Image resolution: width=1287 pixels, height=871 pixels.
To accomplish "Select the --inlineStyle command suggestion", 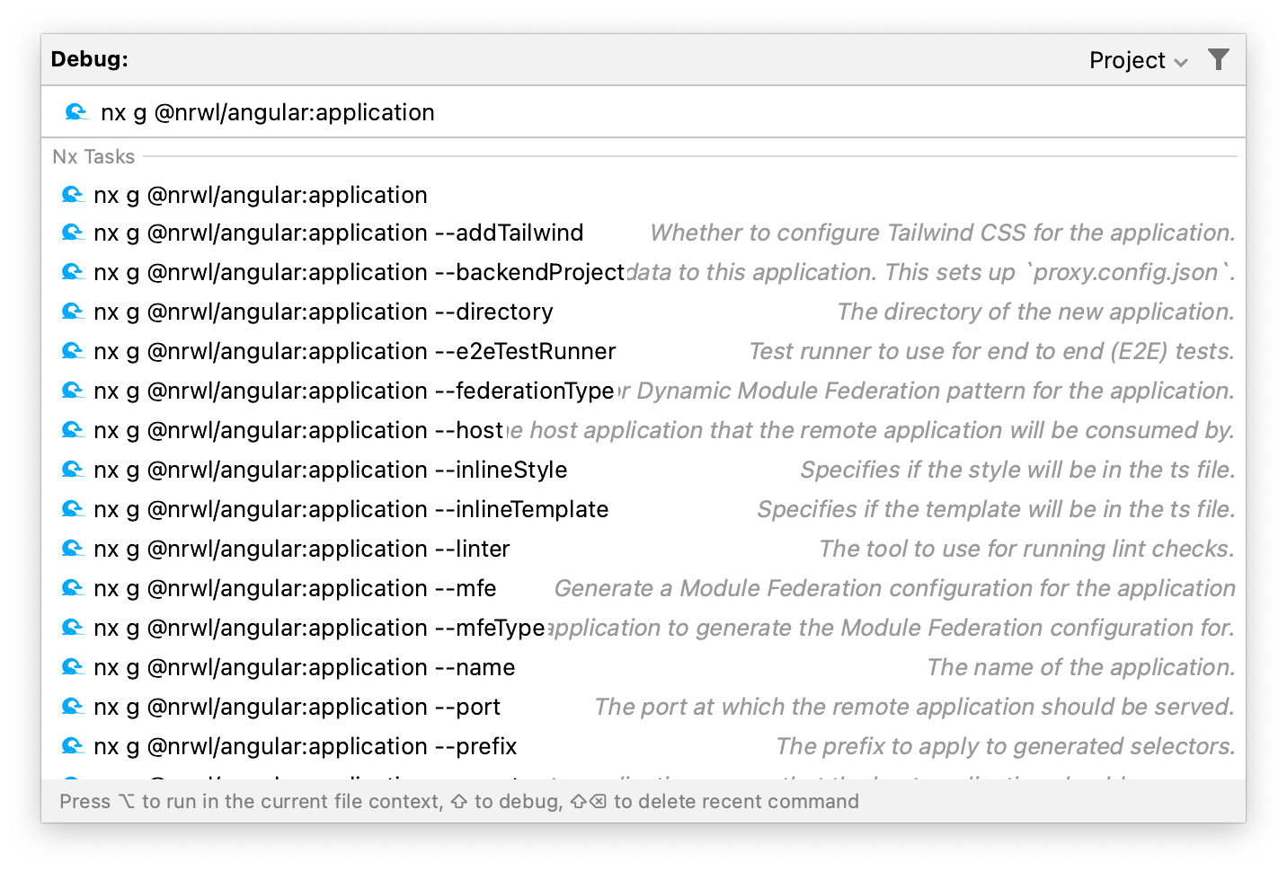I will [x=643, y=470].
